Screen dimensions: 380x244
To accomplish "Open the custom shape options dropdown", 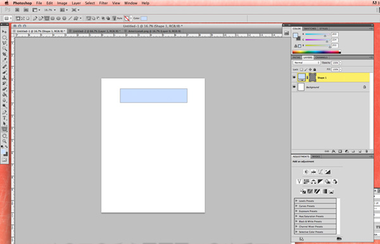I will (80, 18).
